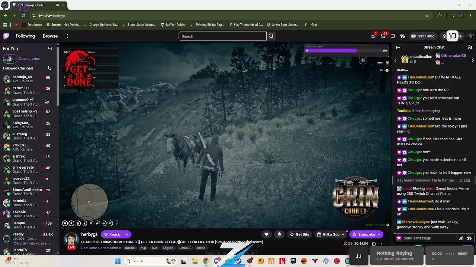Toggle stream notifications bell
The image size is (476, 267).
(x=279, y=234)
